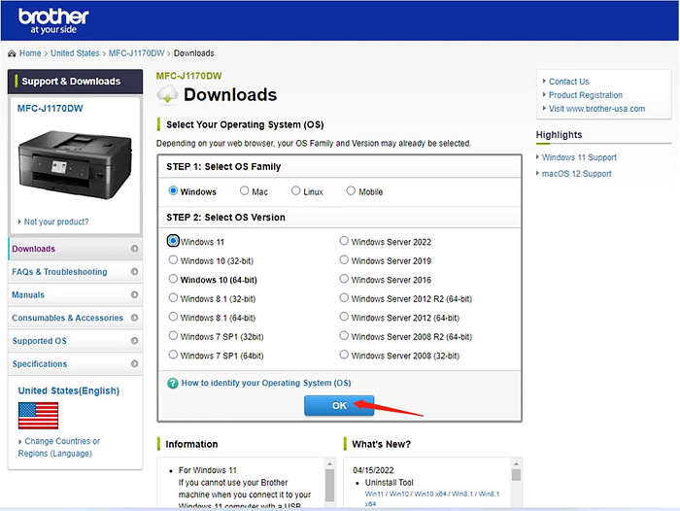The height and width of the screenshot is (511, 680).
Task: Click the Brother at your side logo
Action: pos(53,20)
